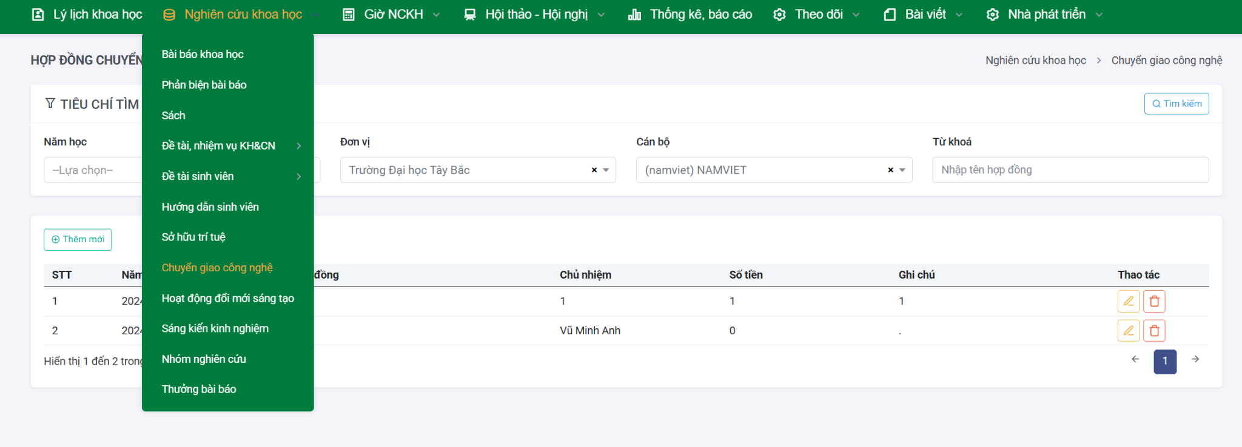1242x447 pixels.
Task: Go to previous page arrow
Action: (x=1135, y=359)
